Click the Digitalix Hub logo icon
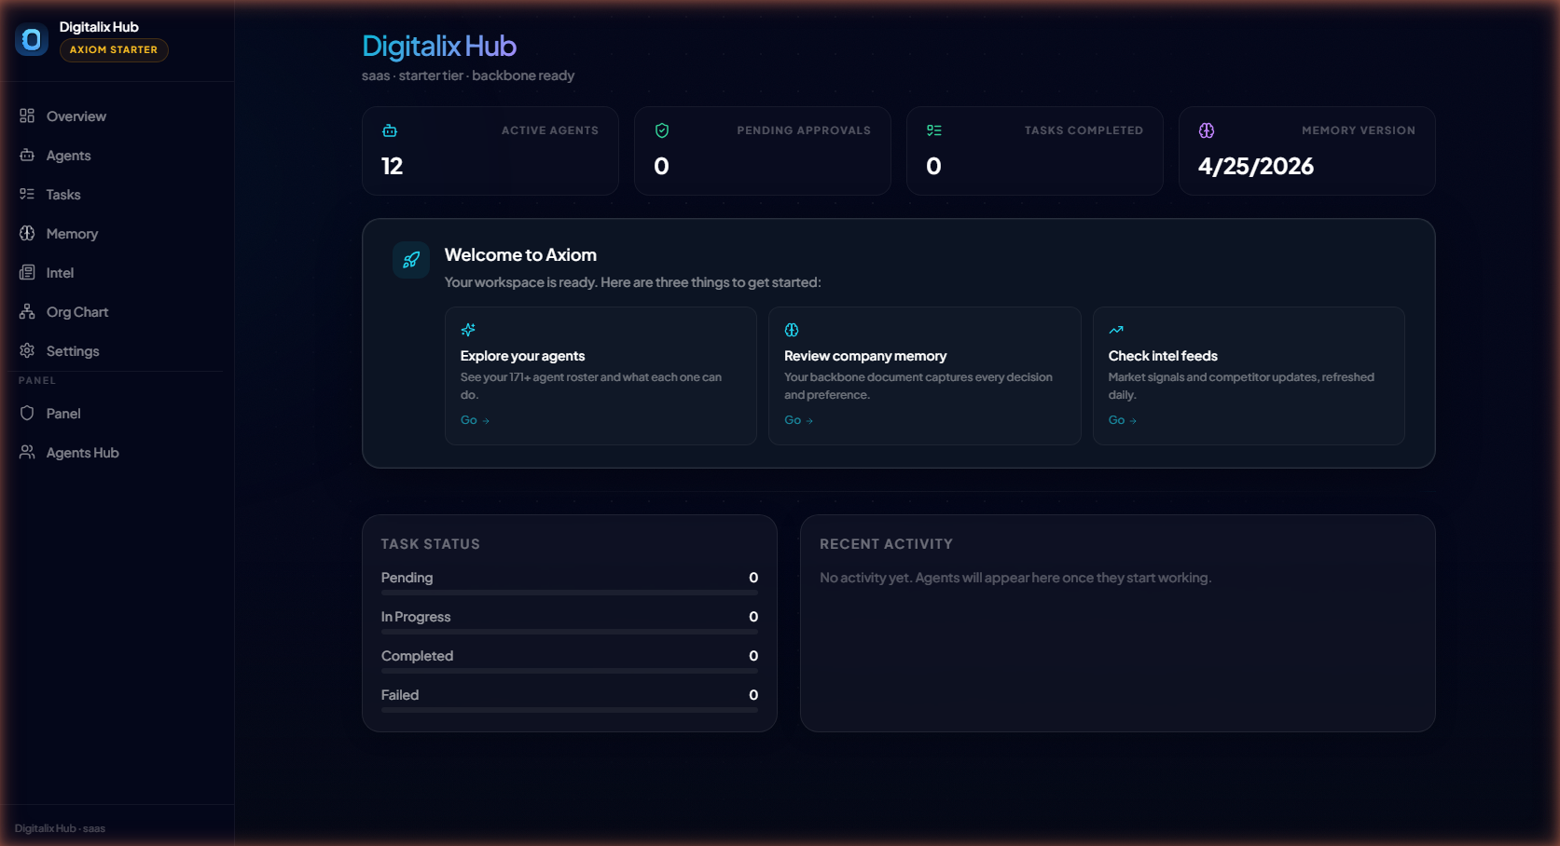 click(x=32, y=39)
